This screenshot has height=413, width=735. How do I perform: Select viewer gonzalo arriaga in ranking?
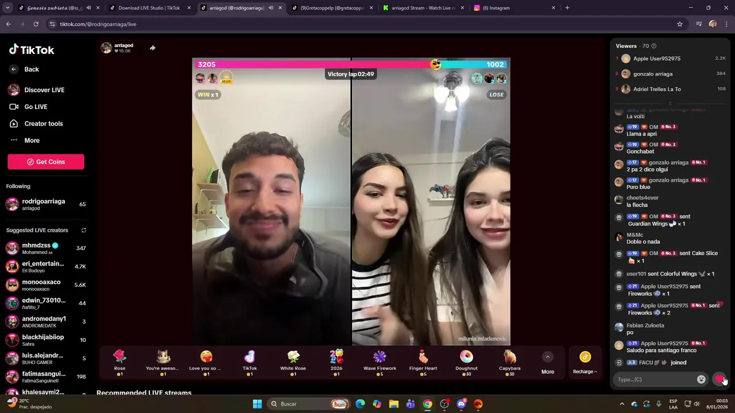click(671, 74)
